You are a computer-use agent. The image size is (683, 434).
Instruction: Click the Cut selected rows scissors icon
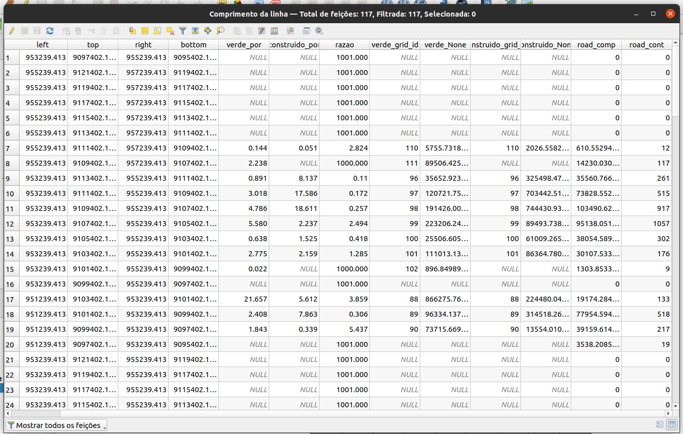click(x=91, y=31)
